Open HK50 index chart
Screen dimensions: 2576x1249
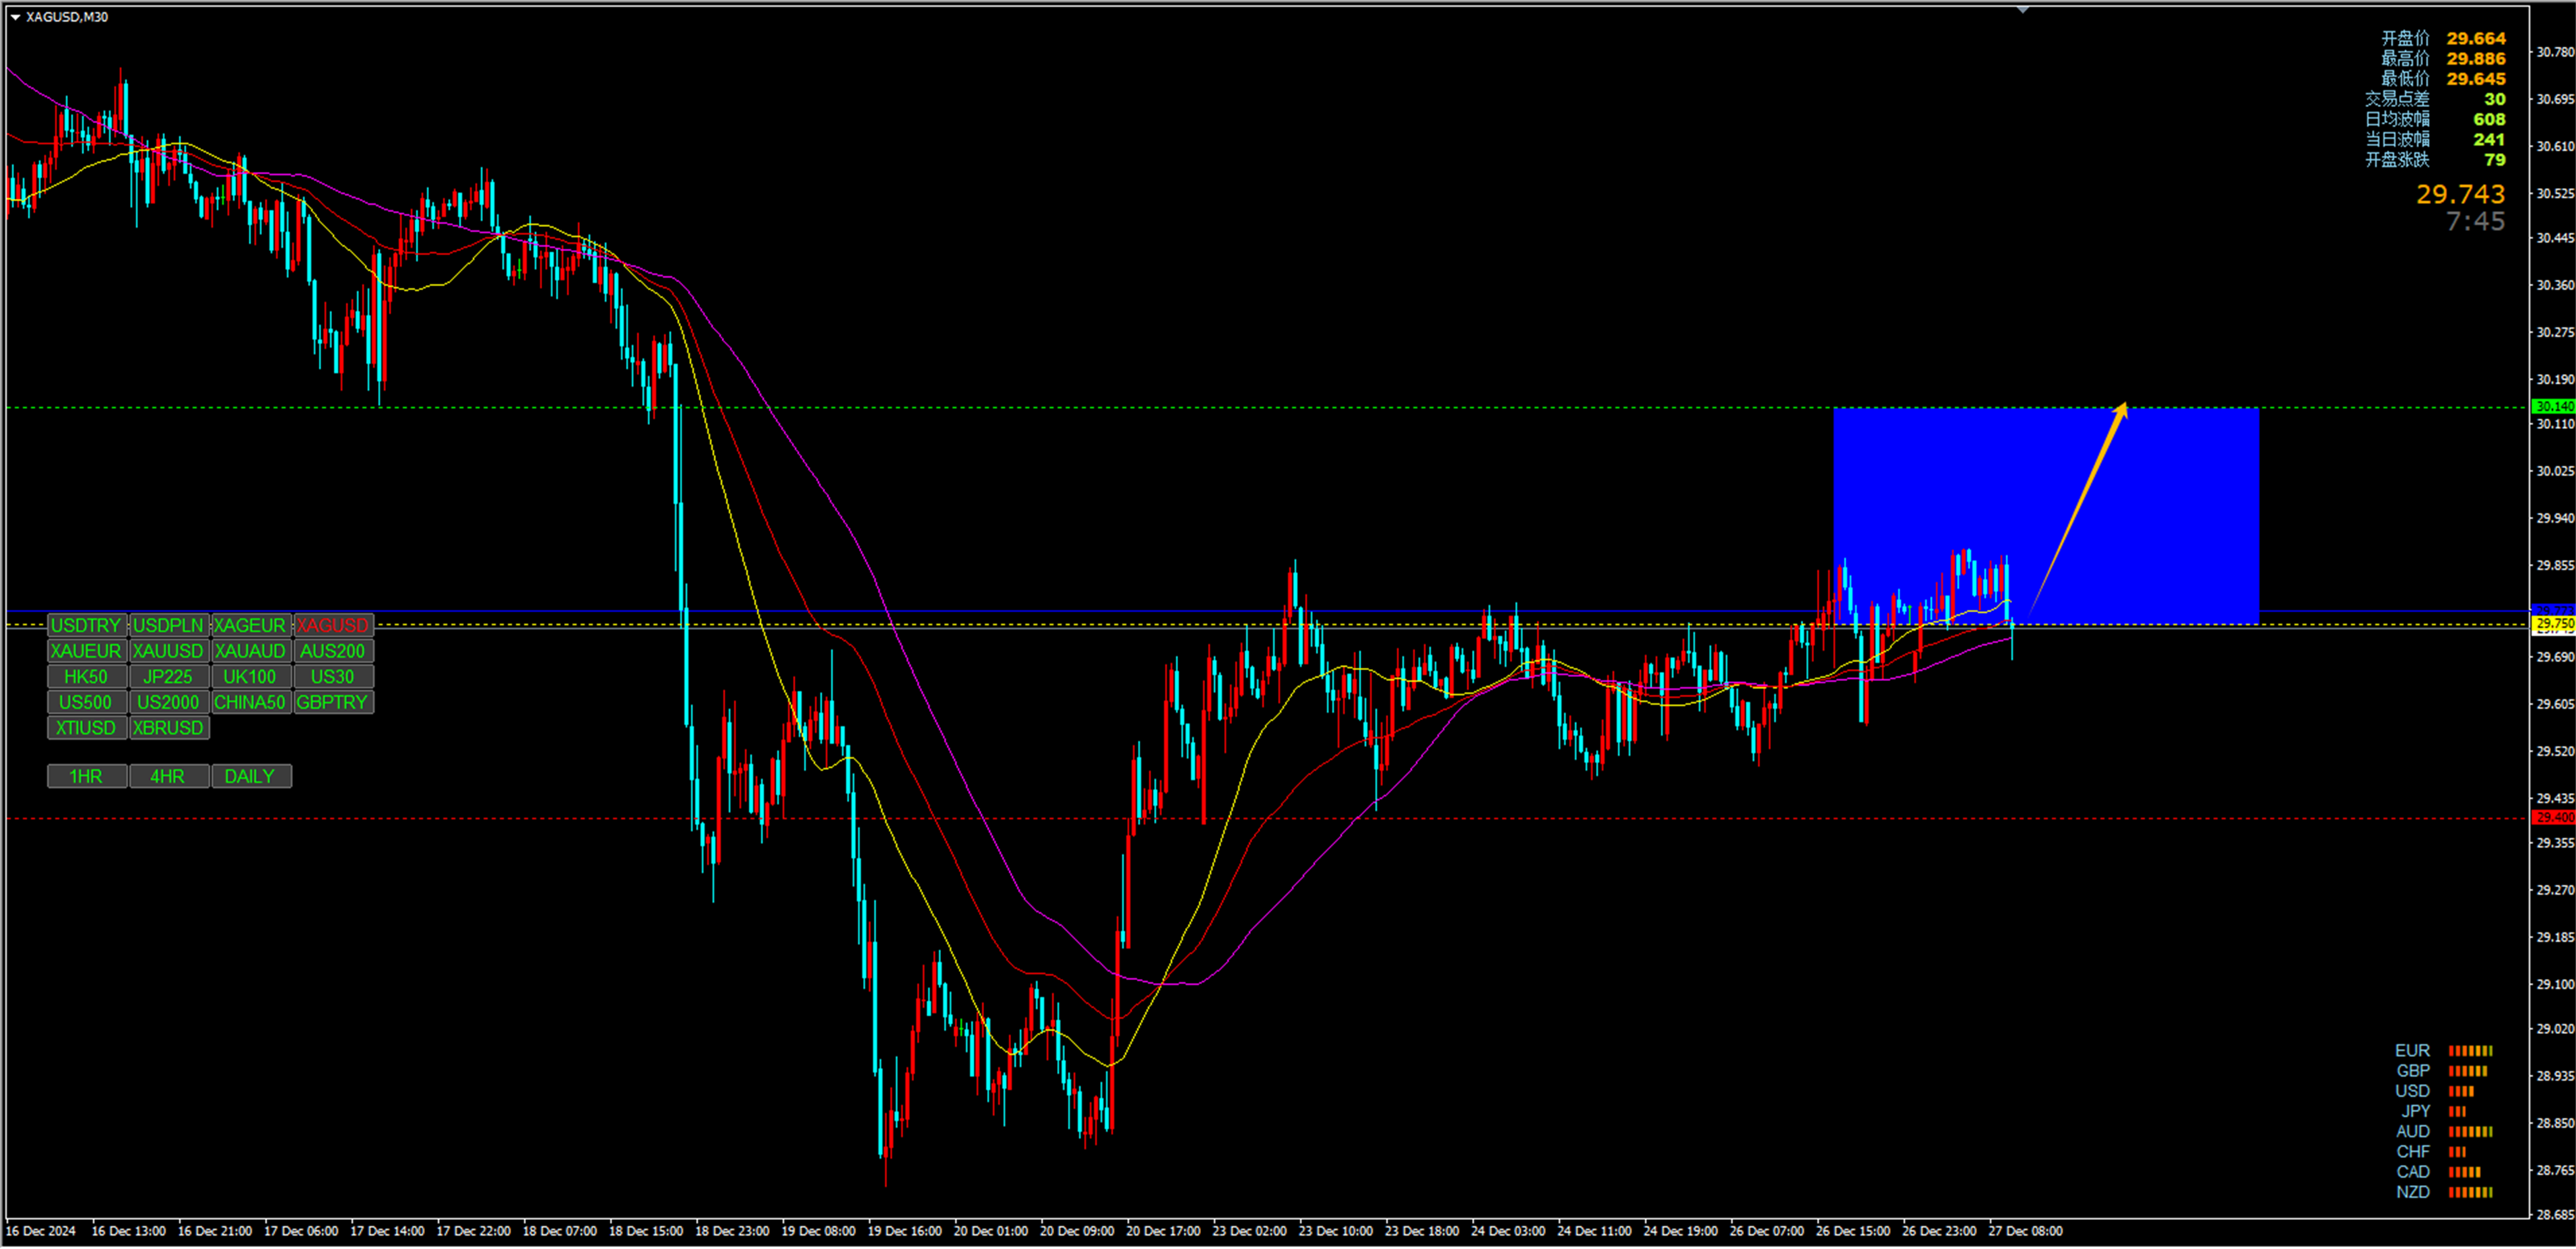(x=87, y=678)
